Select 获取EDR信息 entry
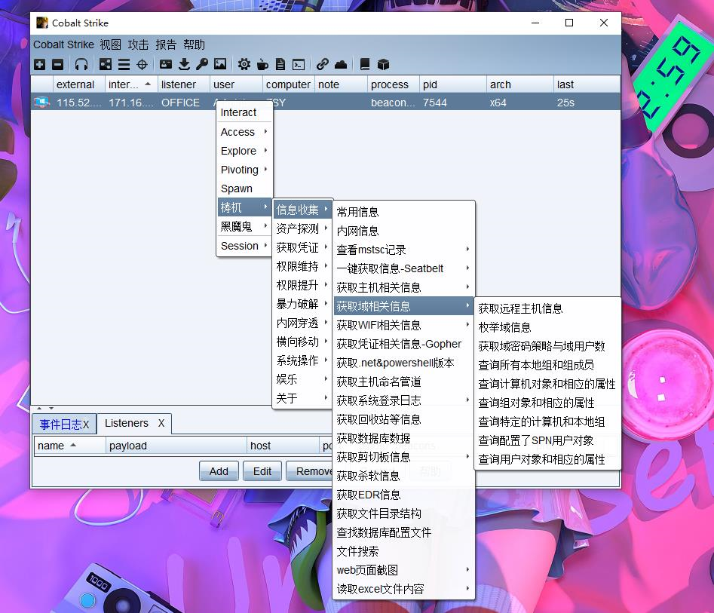The height and width of the screenshot is (613, 714). click(x=403, y=495)
